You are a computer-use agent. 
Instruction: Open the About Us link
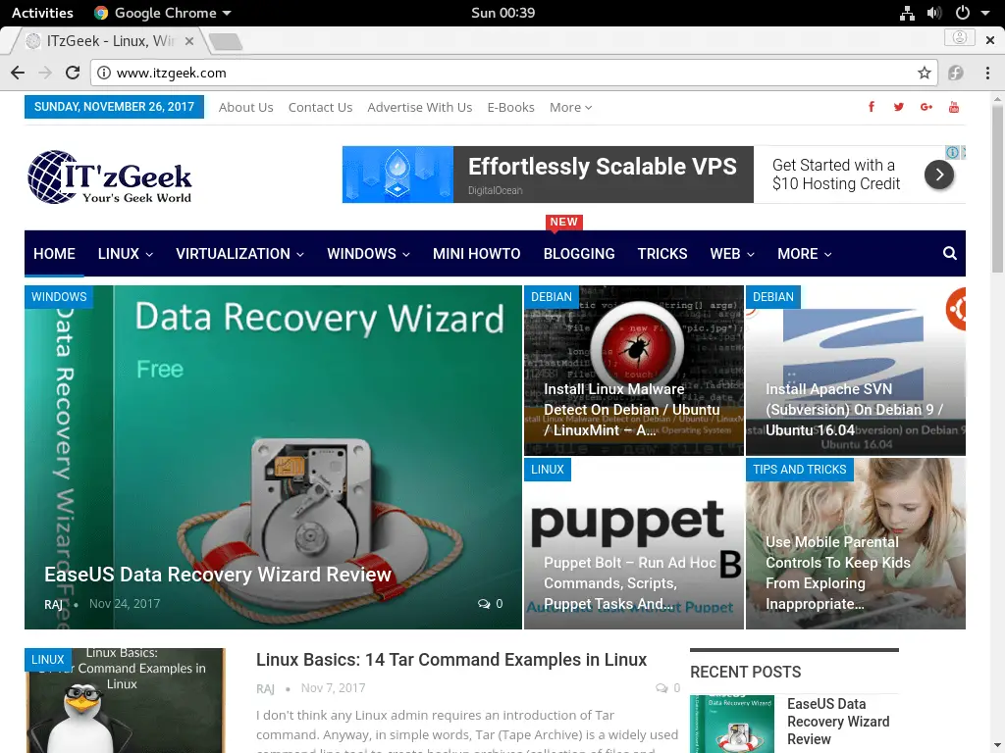pyautogui.click(x=245, y=108)
